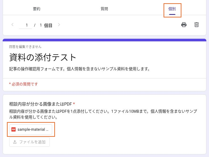Click the response number input field
The image size is (209, 157).
click(x=25, y=25)
